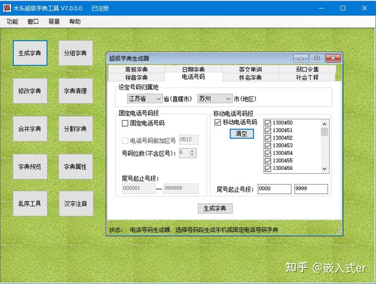
Task: Open the 字典属性 tool
Action: click(x=76, y=167)
